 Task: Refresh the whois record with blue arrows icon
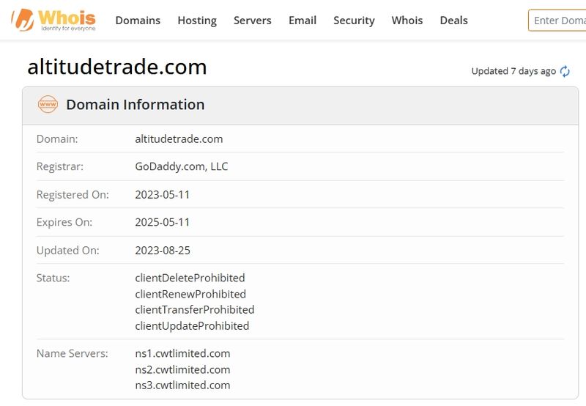coord(565,71)
